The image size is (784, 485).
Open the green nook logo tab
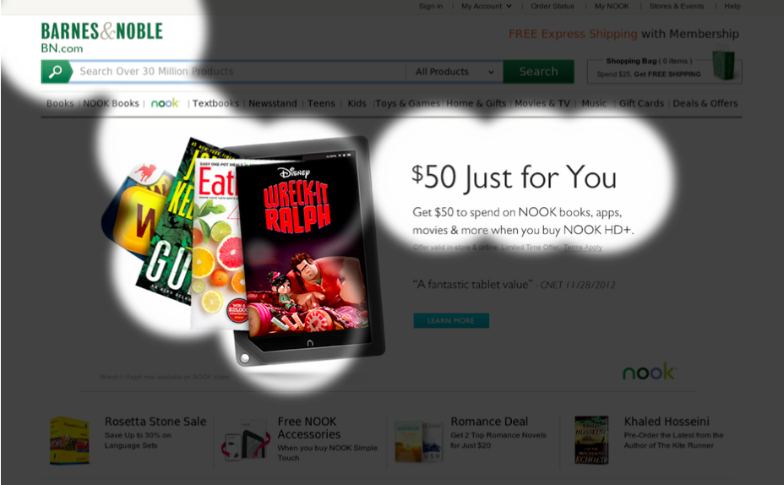tap(165, 103)
